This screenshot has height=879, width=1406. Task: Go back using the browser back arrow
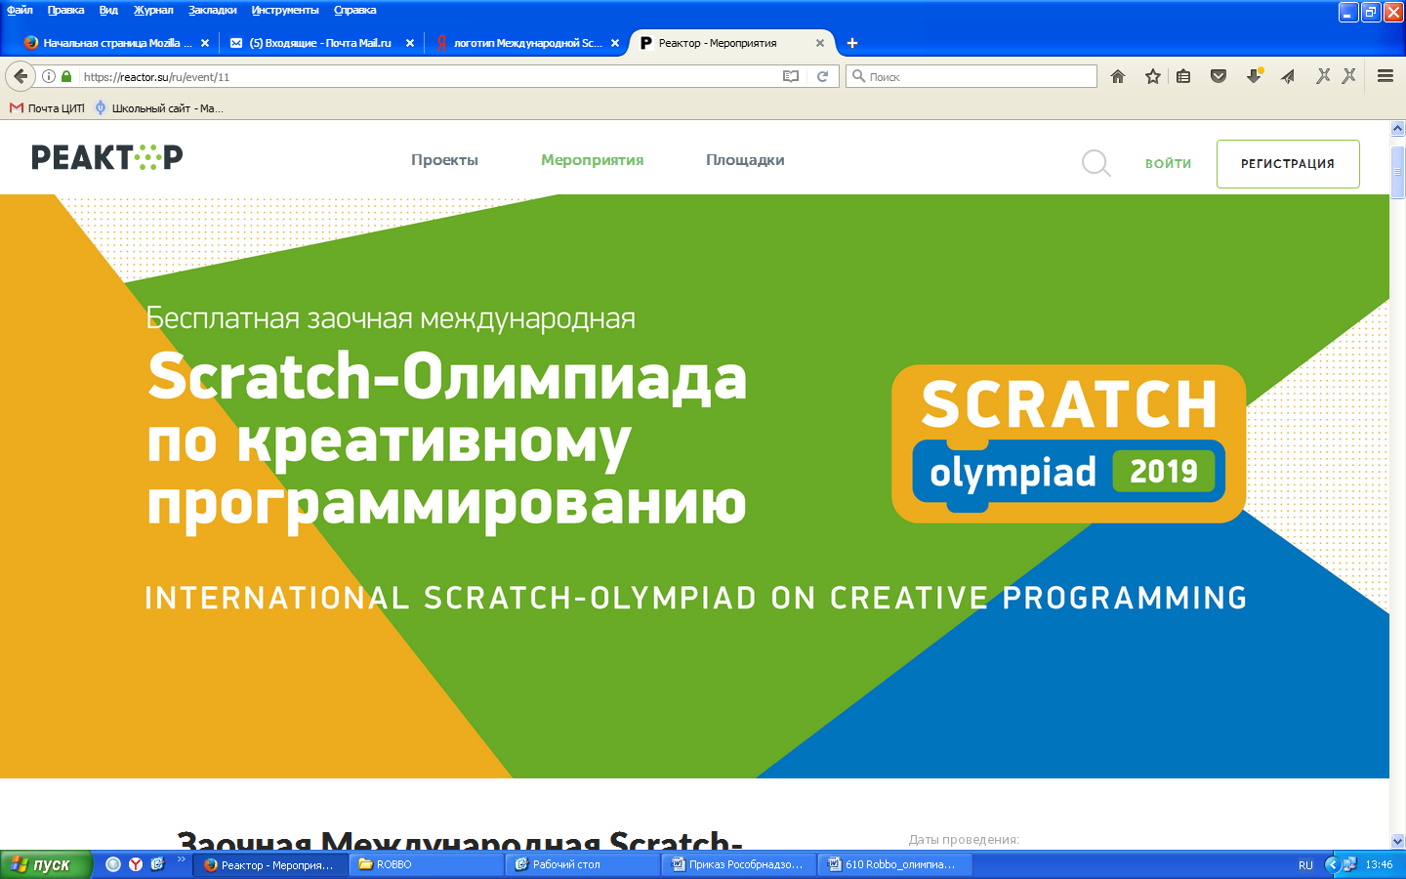pos(21,76)
